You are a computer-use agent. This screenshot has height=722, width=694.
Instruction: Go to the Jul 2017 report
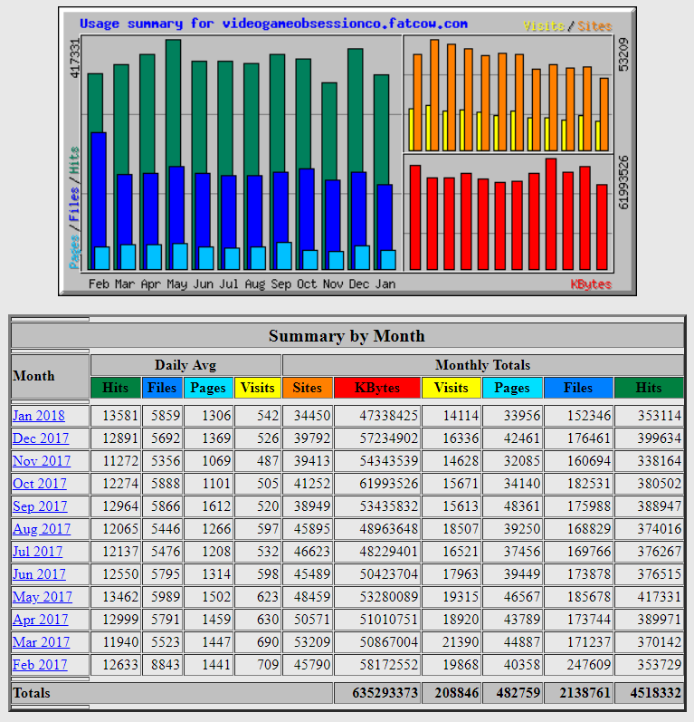(37, 552)
